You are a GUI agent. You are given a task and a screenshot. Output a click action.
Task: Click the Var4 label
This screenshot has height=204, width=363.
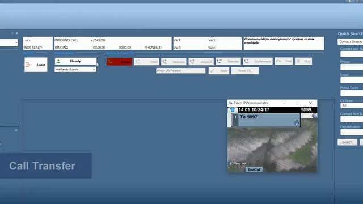click(x=212, y=48)
